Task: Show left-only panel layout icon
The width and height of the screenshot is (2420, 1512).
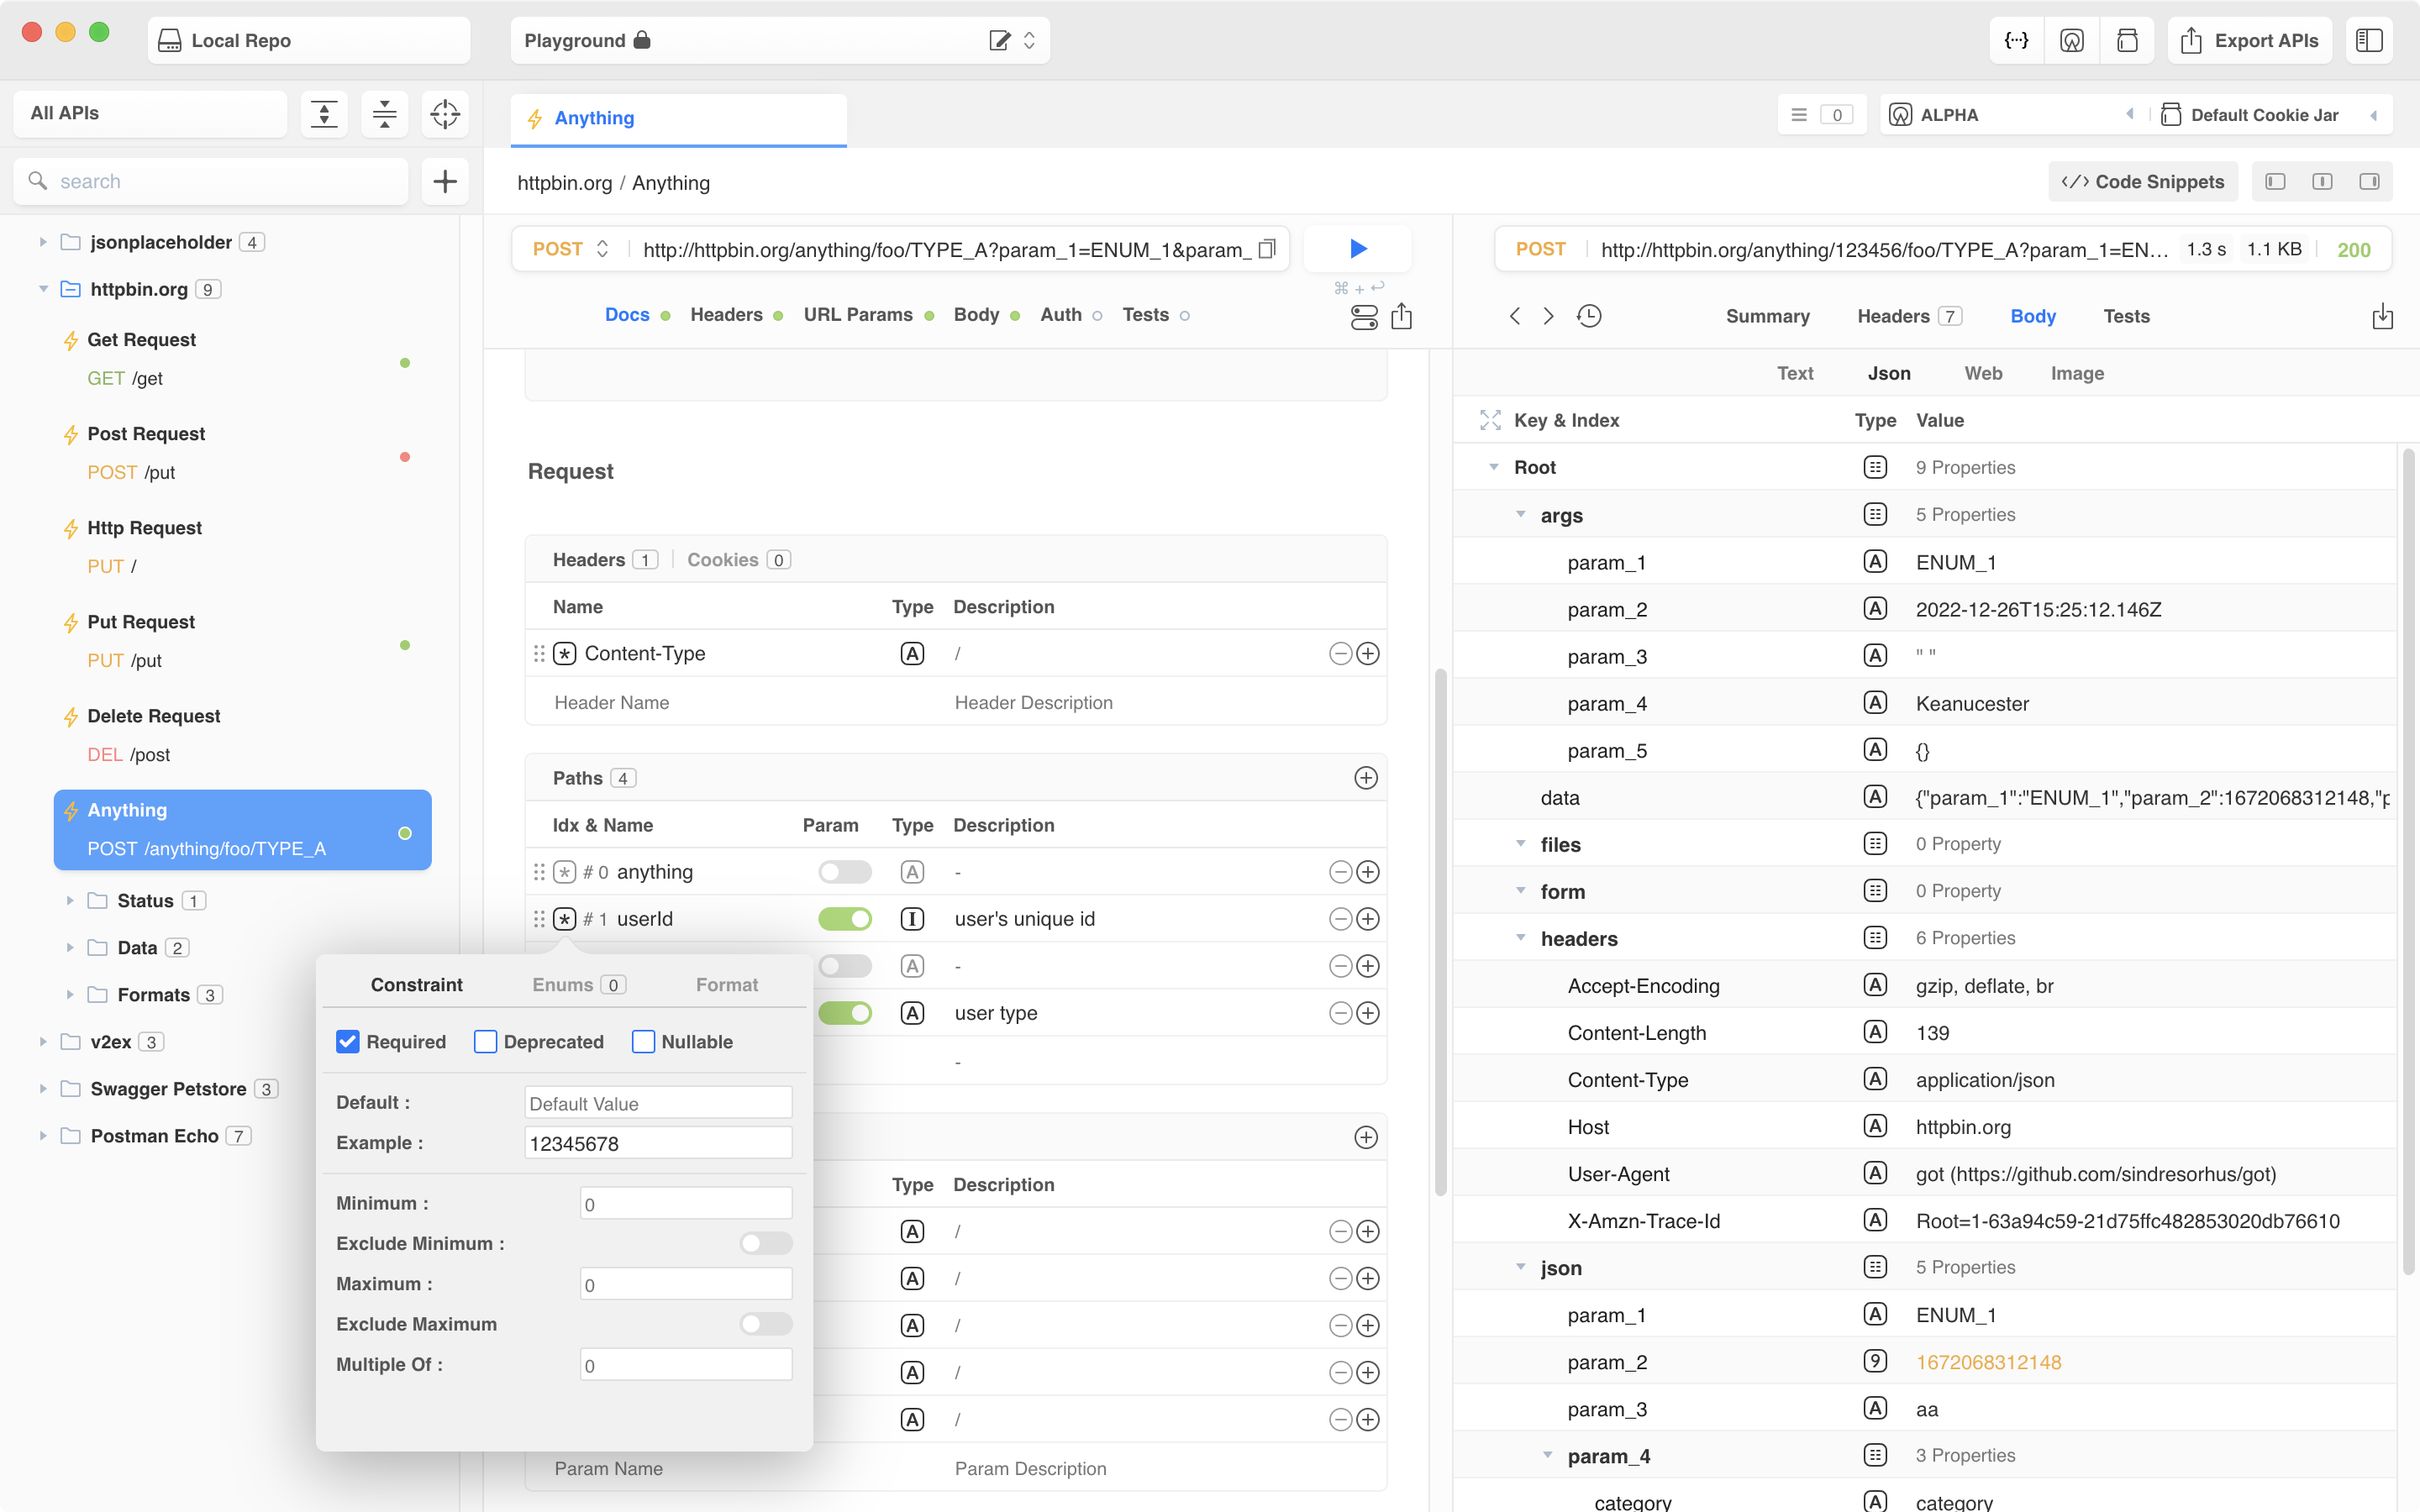Action: tap(2275, 181)
